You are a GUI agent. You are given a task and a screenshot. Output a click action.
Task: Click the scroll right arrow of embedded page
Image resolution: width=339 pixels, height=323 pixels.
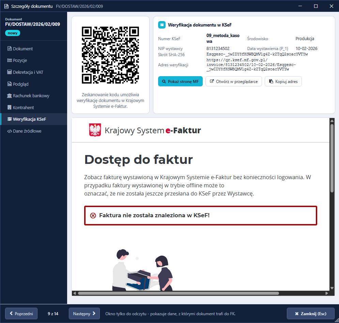coord(327,293)
